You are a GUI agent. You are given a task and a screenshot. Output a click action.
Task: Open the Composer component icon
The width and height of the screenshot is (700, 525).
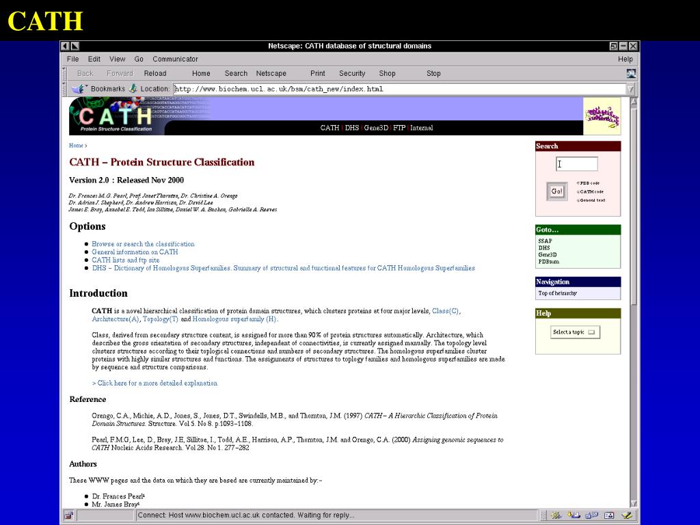pos(626,515)
